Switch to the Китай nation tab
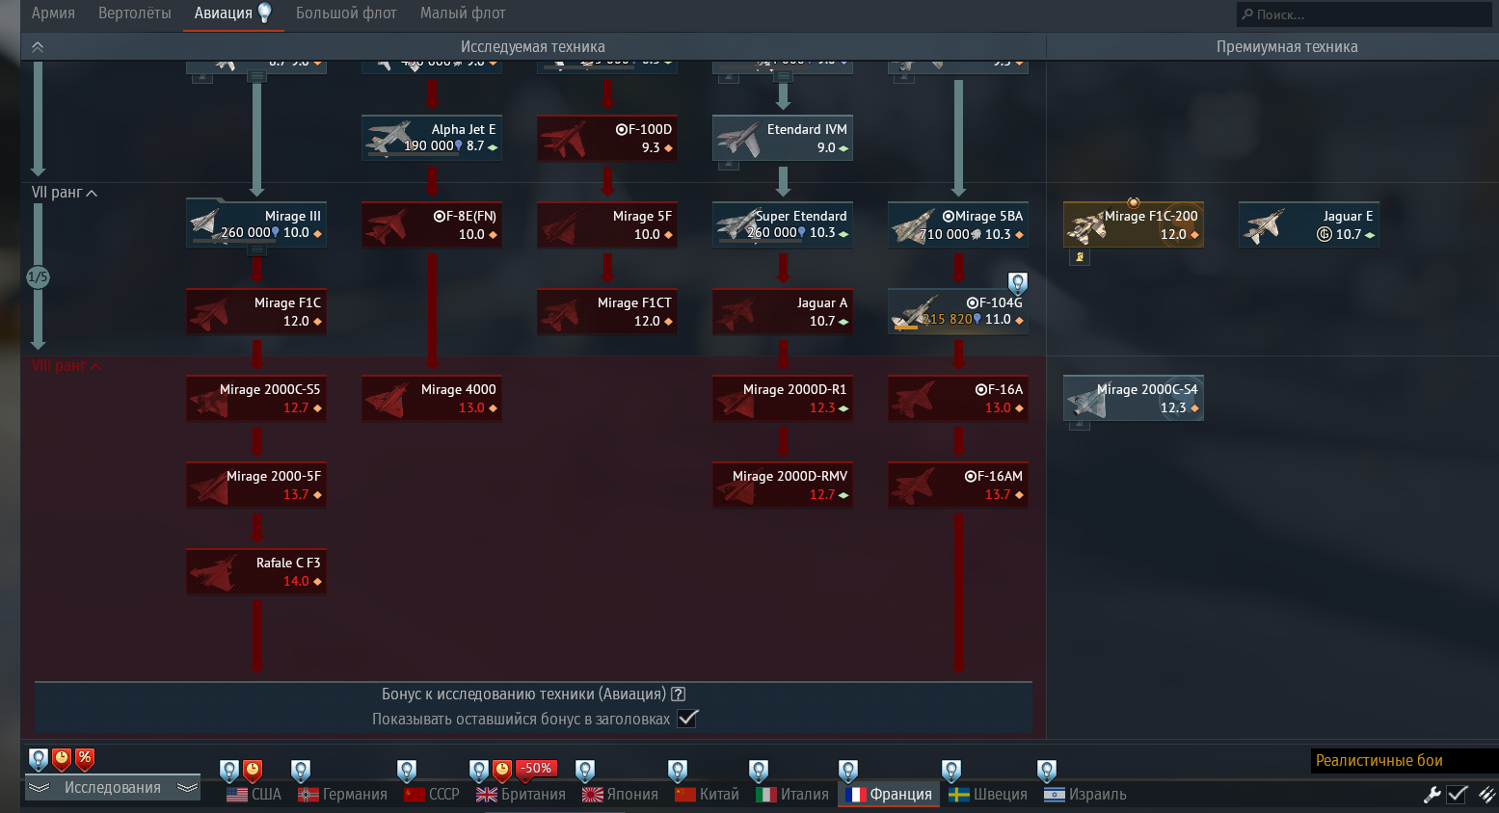The image size is (1499, 813). click(708, 795)
